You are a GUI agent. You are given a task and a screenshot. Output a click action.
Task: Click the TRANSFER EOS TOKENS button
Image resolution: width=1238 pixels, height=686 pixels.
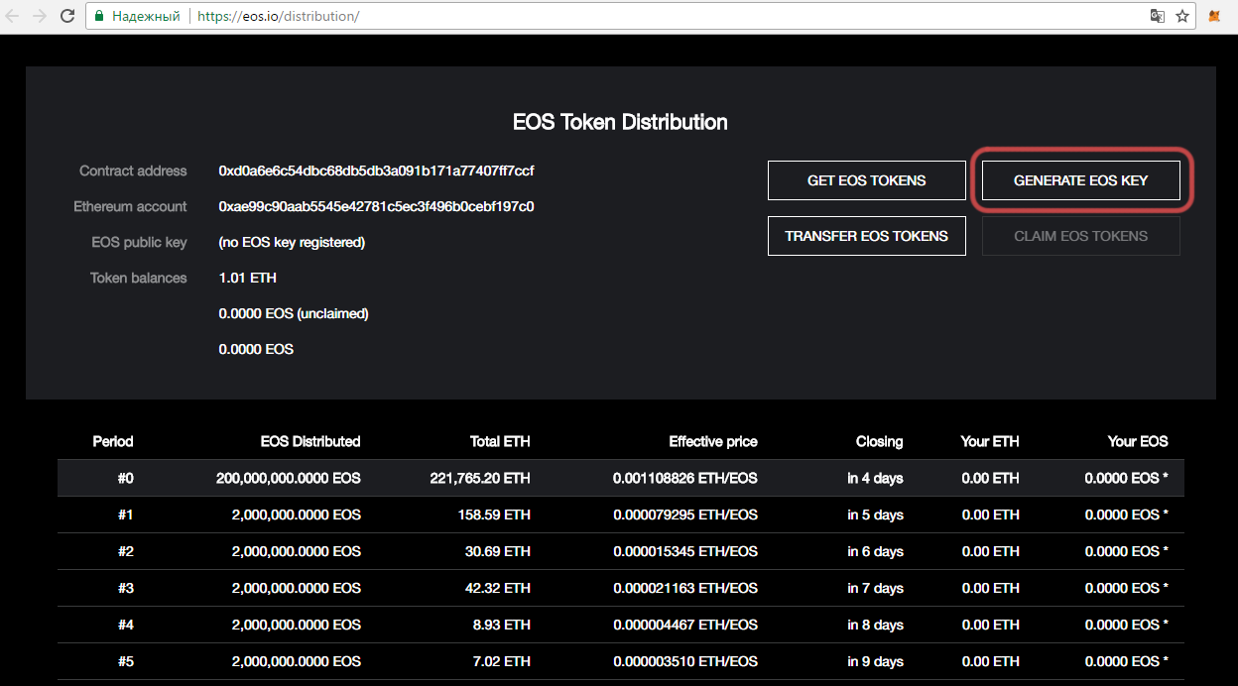(867, 236)
